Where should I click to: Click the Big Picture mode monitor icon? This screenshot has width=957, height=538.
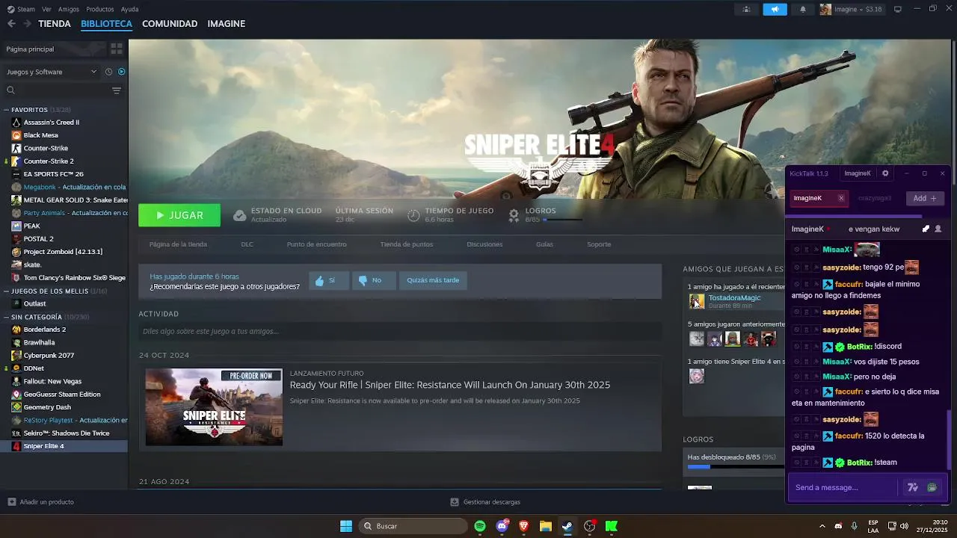click(x=898, y=9)
